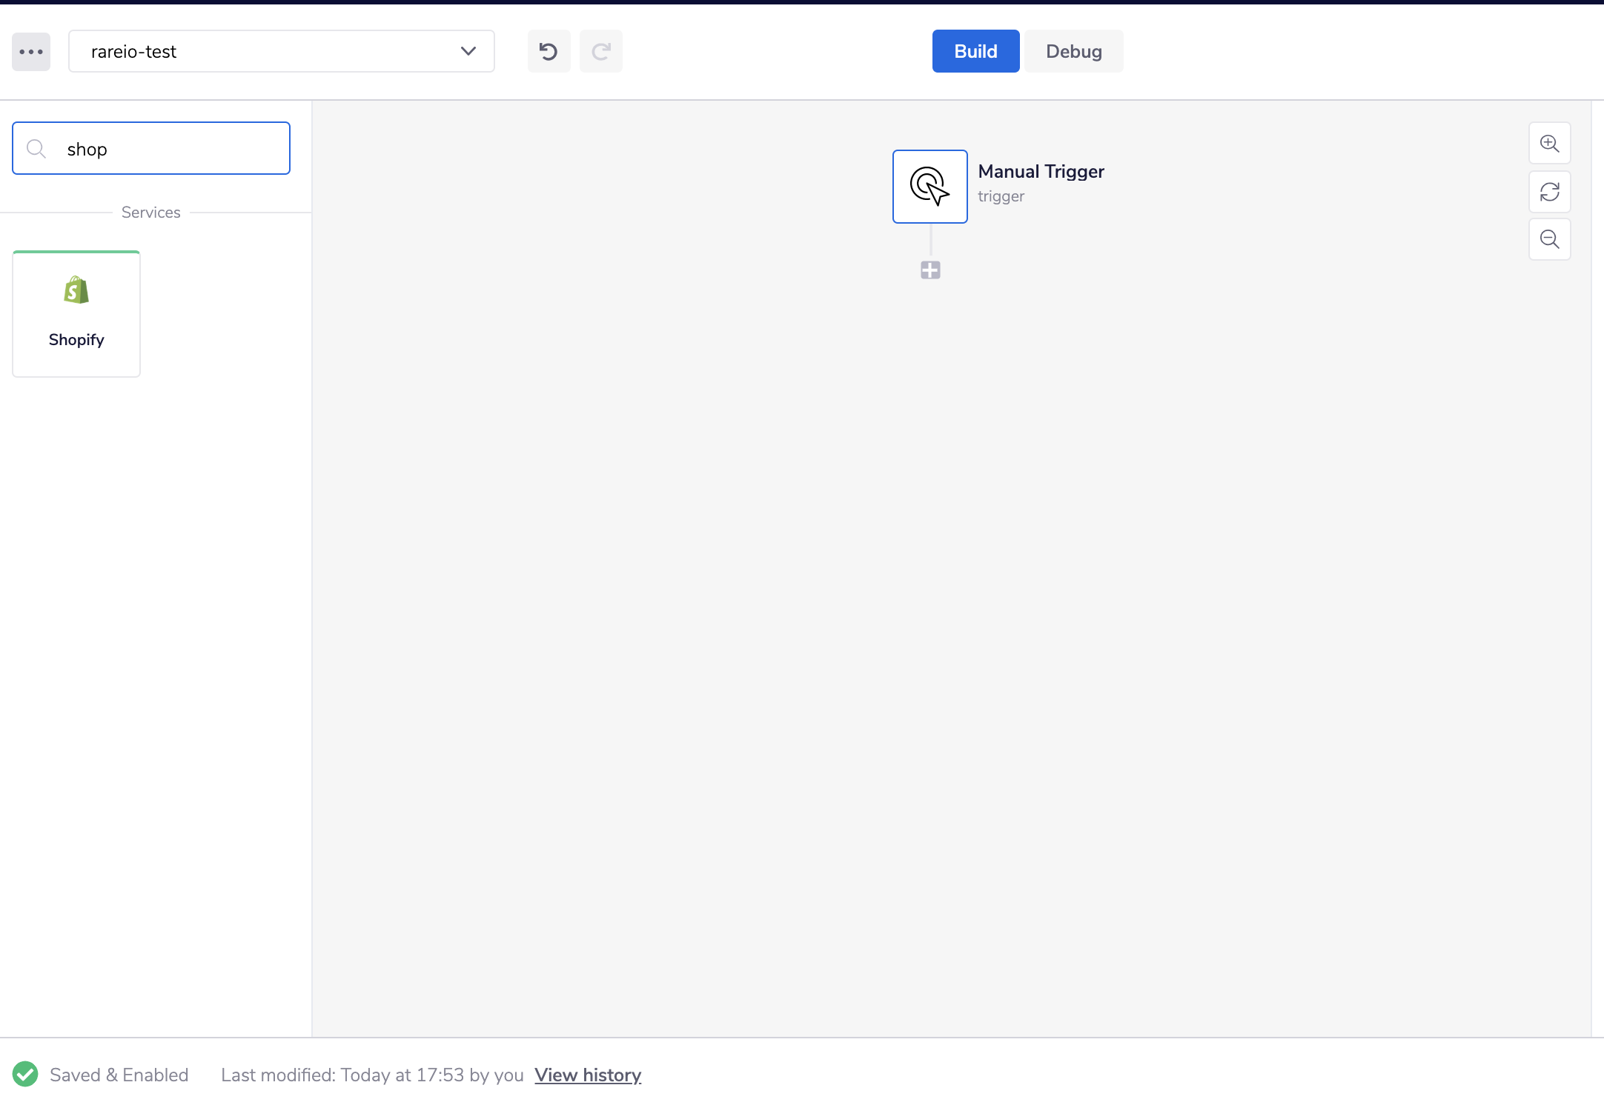
Task: Click the undo arrow icon
Action: point(549,51)
